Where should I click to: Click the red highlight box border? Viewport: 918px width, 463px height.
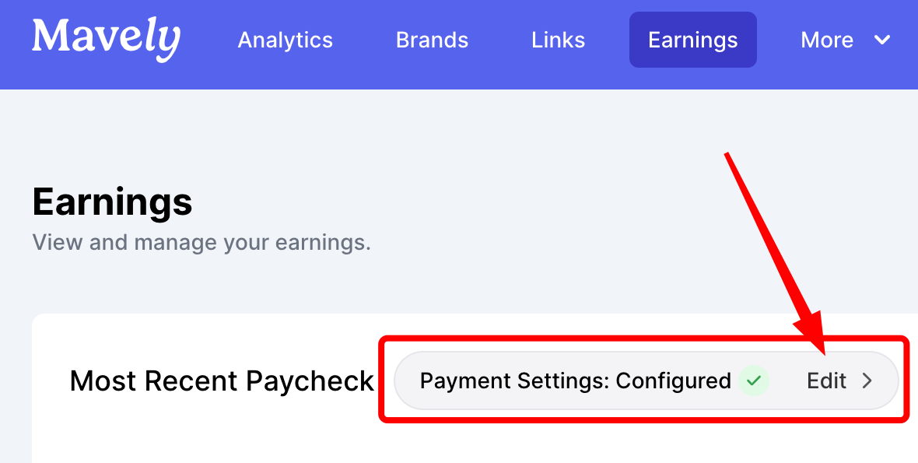[644, 339]
